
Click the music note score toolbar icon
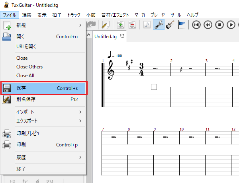[147, 25]
